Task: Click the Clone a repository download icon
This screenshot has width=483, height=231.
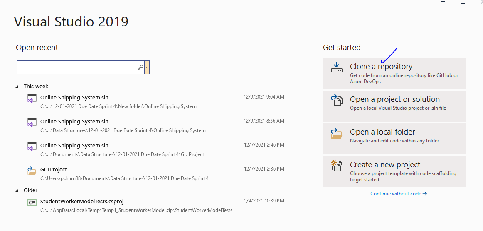Action: point(336,67)
